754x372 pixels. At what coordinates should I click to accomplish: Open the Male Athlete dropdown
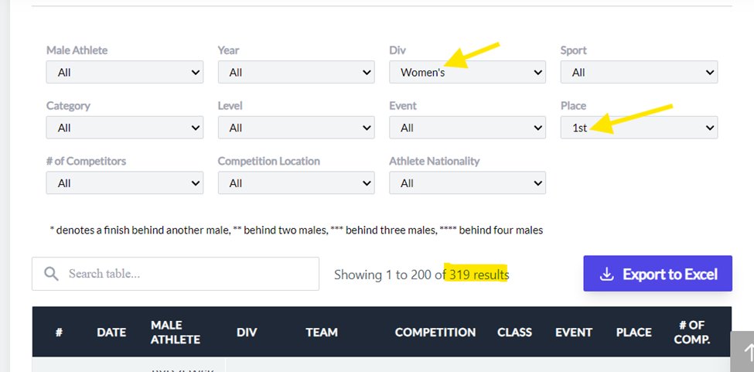125,72
